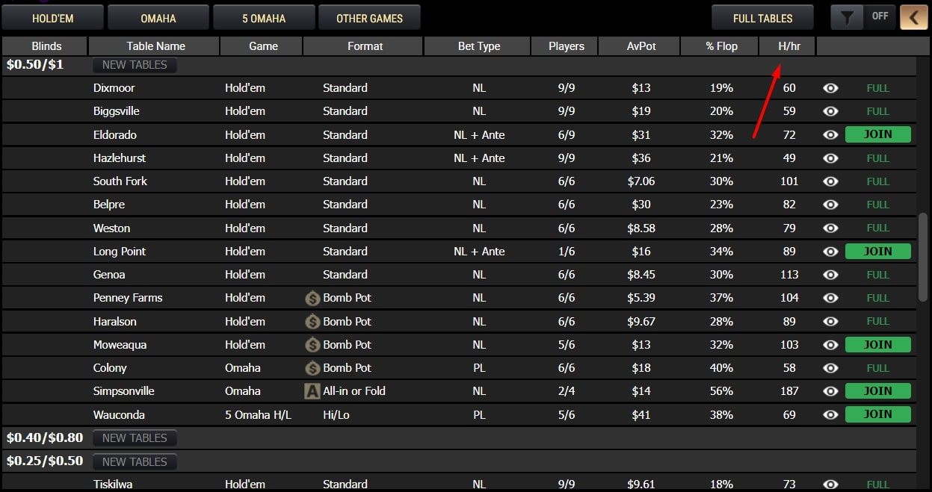The width and height of the screenshot is (932, 492).
Task: Toggle the Full Tables display button
Action: click(762, 18)
